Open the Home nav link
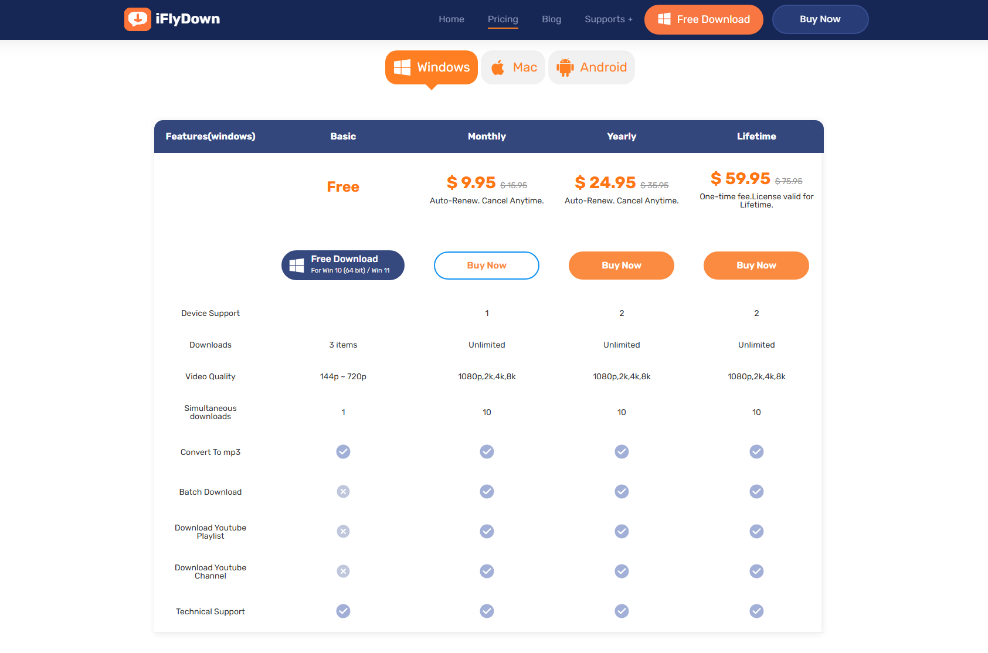Screen dimensions: 988x653 [451, 19]
